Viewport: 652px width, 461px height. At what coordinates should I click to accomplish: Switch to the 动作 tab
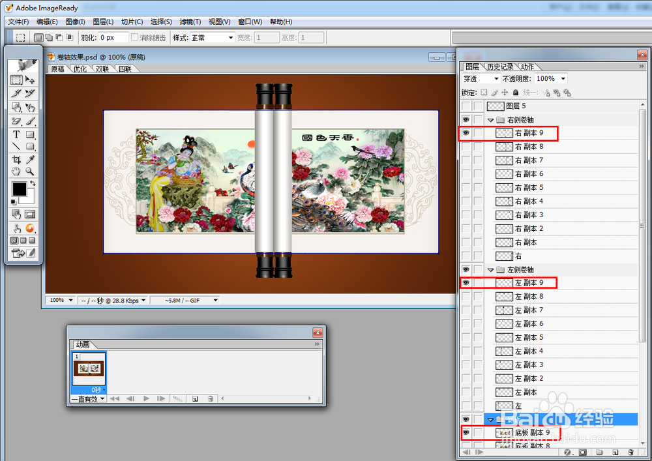pyautogui.click(x=527, y=67)
